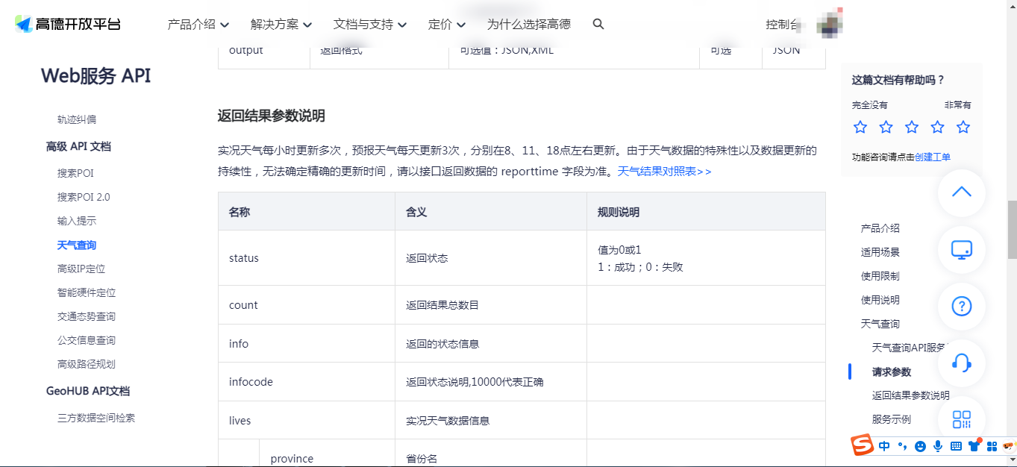1017x467 pixels.
Task: Rate document with the fifth star
Action: (x=963, y=127)
